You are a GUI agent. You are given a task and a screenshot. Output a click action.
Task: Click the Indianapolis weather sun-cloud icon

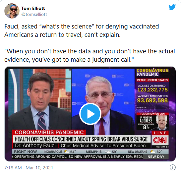point(67,151)
